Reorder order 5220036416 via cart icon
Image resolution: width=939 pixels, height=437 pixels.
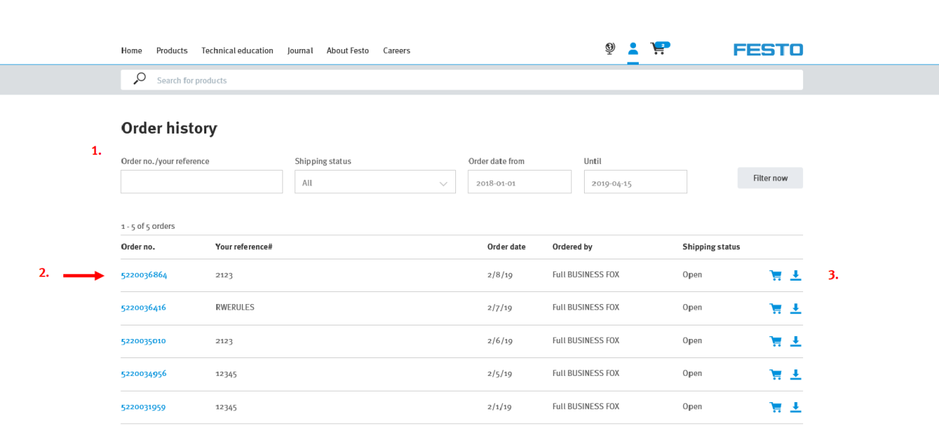pyautogui.click(x=775, y=308)
